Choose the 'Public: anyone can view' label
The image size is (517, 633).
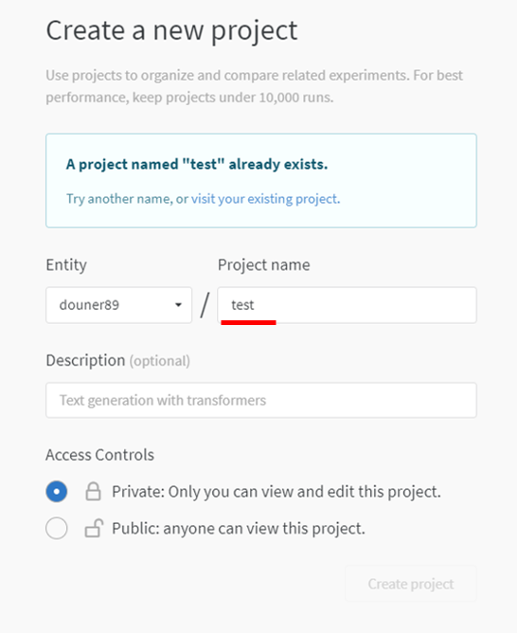(239, 529)
